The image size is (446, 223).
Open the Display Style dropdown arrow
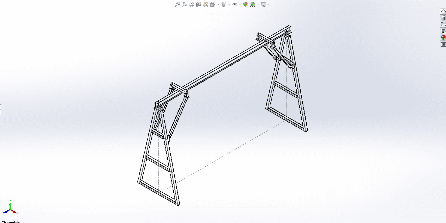(229, 4)
